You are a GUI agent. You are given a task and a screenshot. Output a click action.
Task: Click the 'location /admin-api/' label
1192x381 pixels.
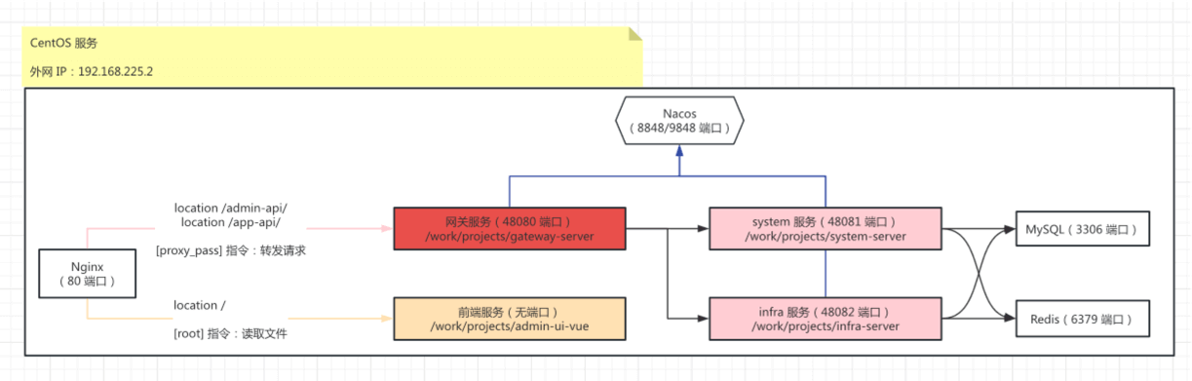point(231,208)
